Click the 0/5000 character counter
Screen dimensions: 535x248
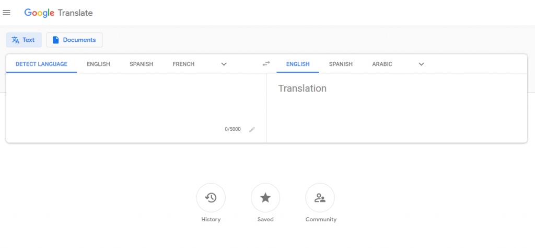232,129
